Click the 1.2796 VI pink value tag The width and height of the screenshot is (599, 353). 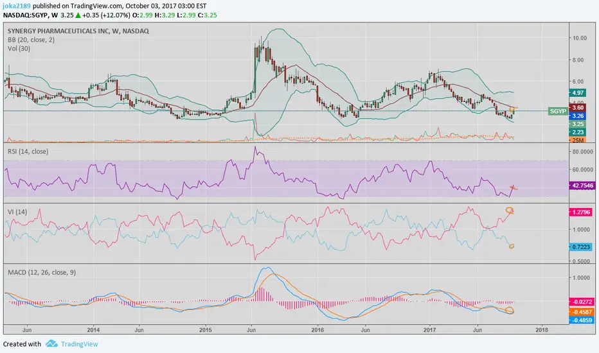[580, 212]
